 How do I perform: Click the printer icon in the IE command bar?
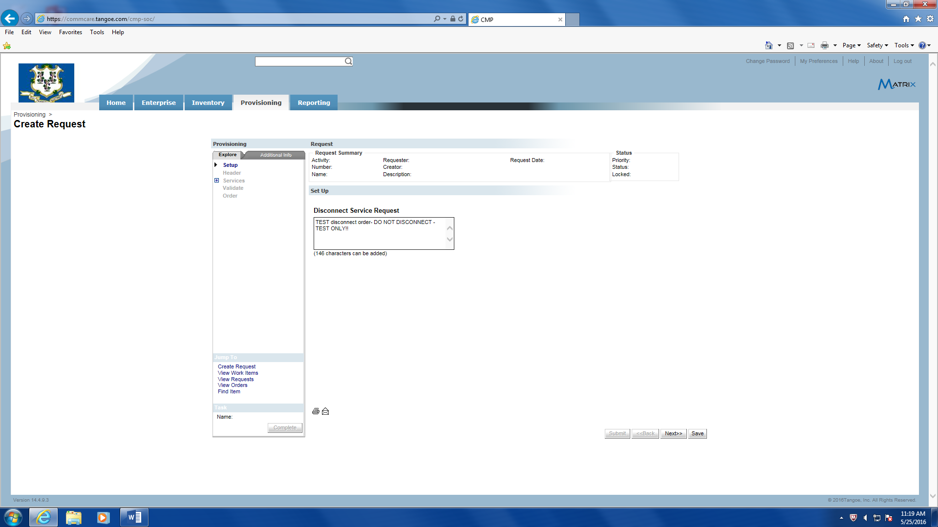(825, 45)
